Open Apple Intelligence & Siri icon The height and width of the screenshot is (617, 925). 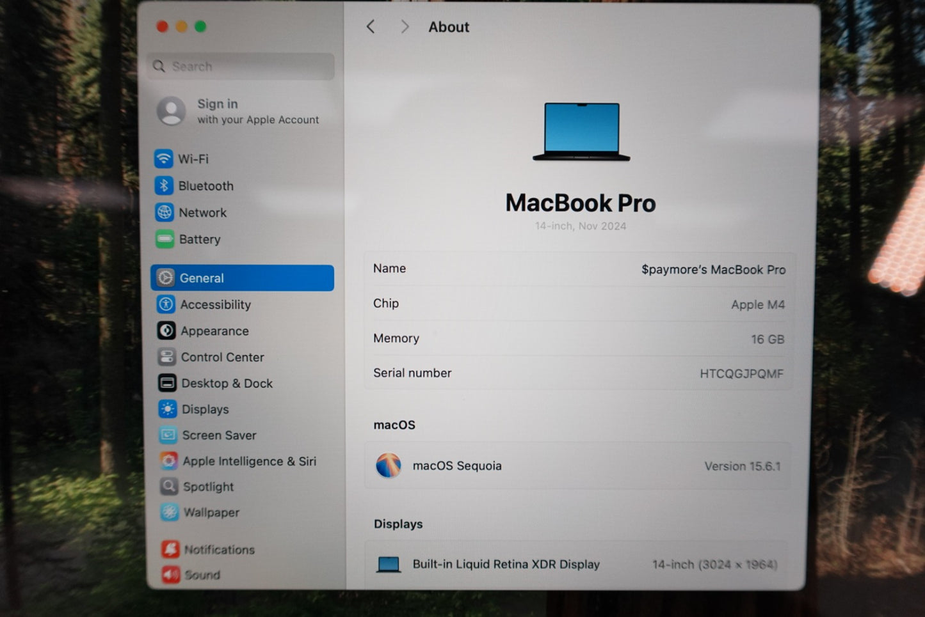[169, 461]
